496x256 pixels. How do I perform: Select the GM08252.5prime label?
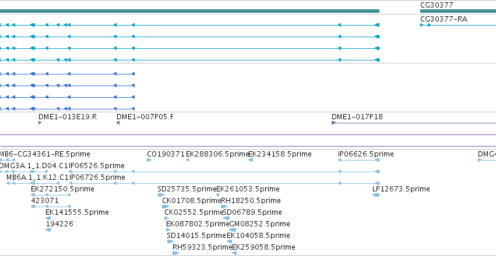(260, 224)
